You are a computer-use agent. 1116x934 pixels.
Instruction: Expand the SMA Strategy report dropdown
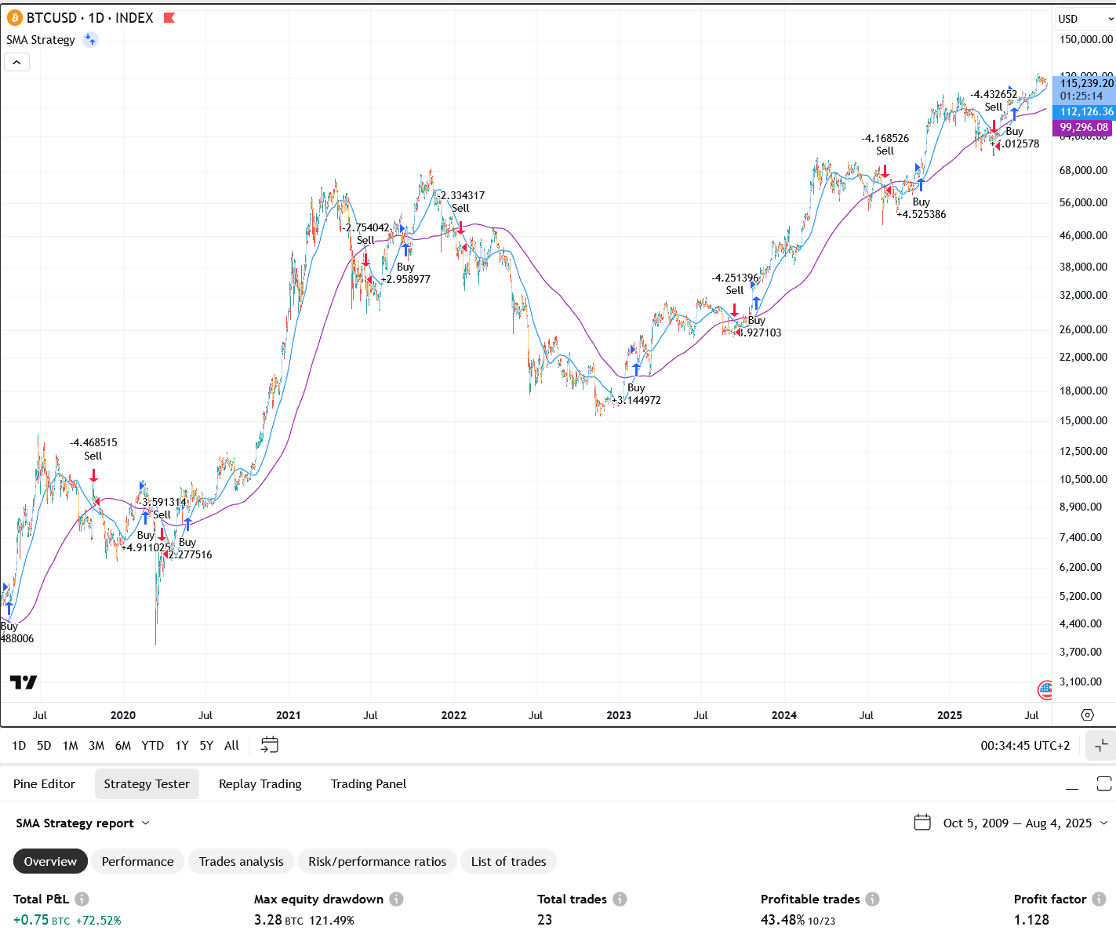[x=82, y=823]
